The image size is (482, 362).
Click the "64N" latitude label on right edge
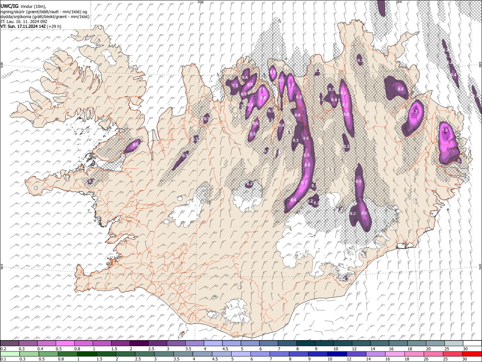(480, 267)
